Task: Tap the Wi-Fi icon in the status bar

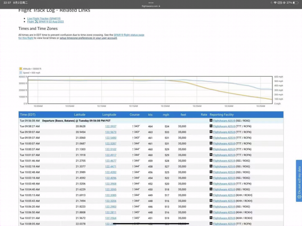Action: (275, 3)
